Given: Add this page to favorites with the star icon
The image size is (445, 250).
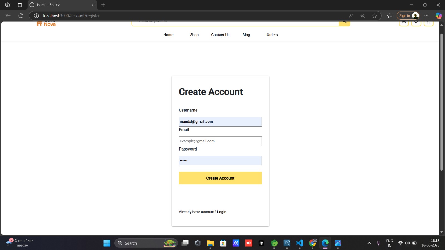Looking at the screenshot, I should [374, 16].
